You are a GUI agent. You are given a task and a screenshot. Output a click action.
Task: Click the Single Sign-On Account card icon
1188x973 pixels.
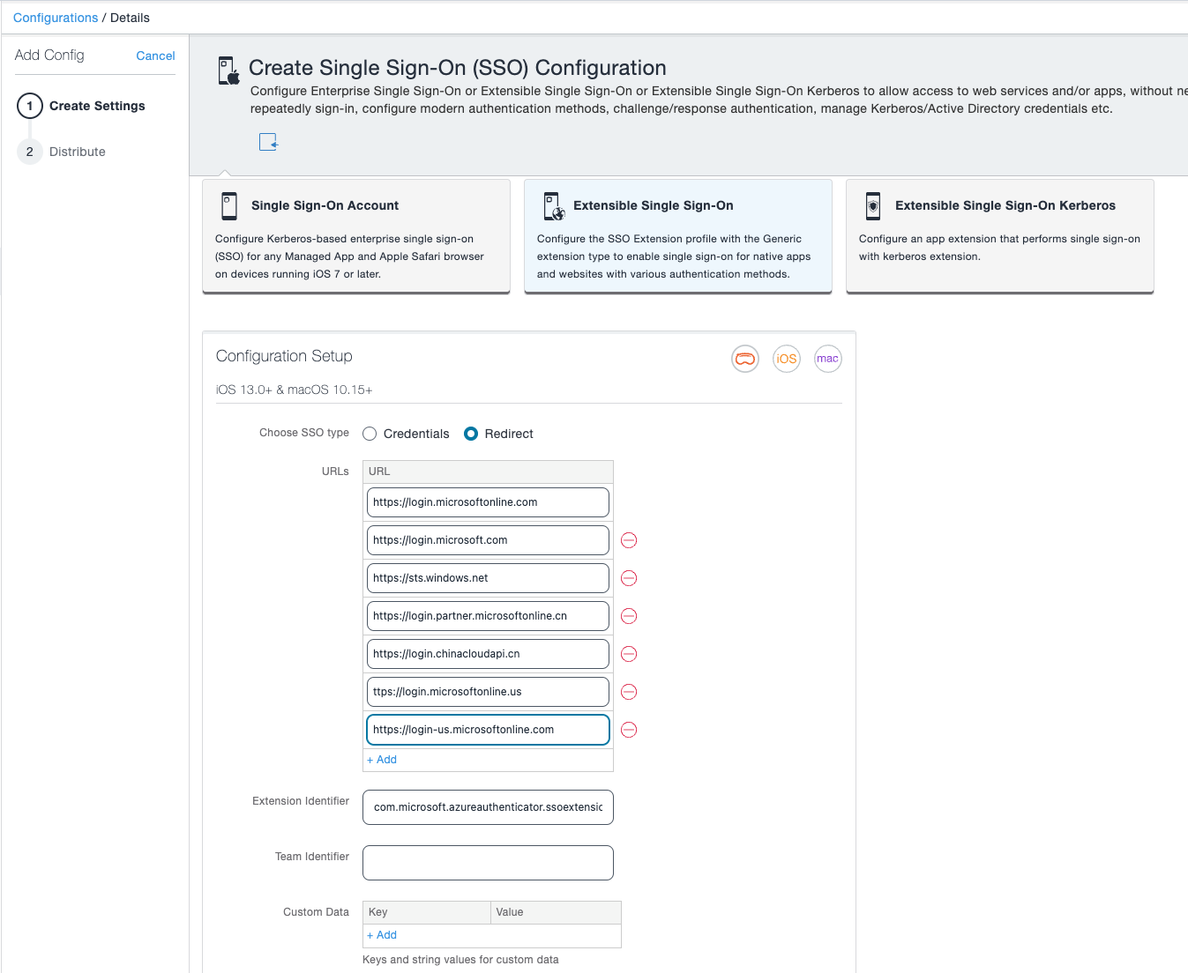coord(229,205)
